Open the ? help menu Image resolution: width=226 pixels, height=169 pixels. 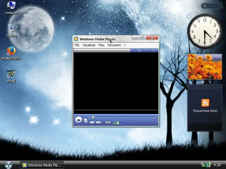[125, 45]
